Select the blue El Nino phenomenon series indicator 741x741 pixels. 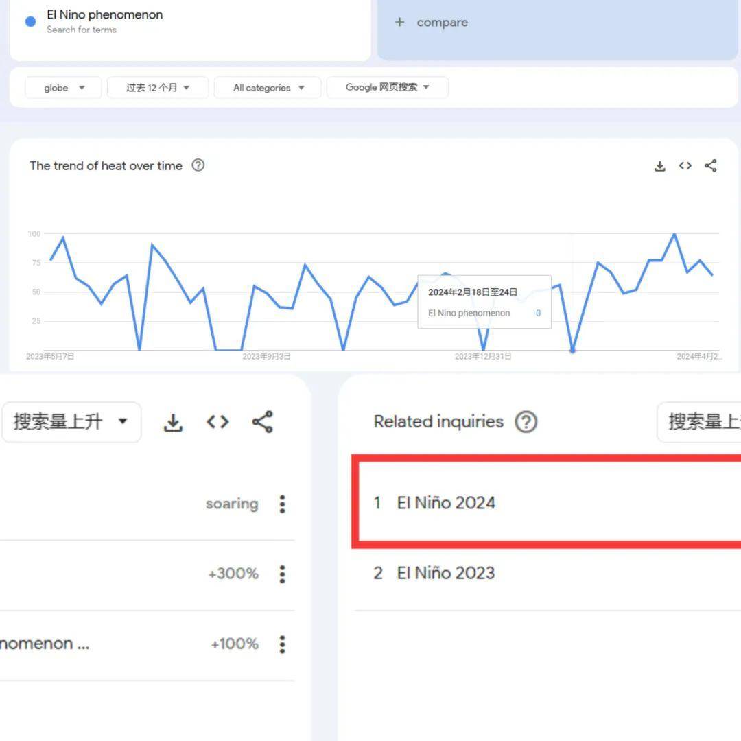pos(29,21)
